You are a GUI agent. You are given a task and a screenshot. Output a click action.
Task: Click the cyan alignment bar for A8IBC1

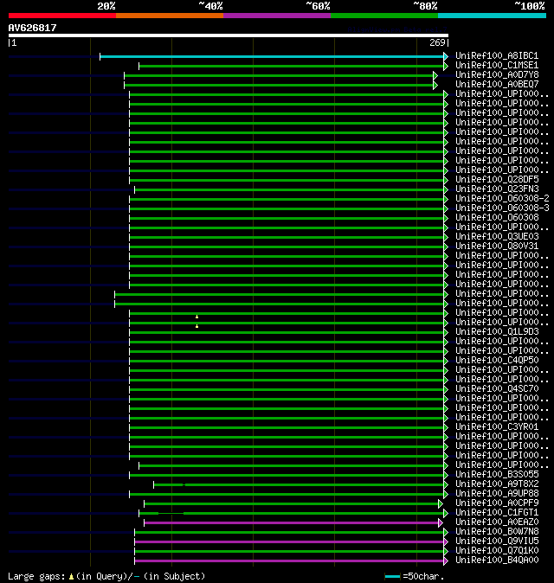[x=272, y=56]
